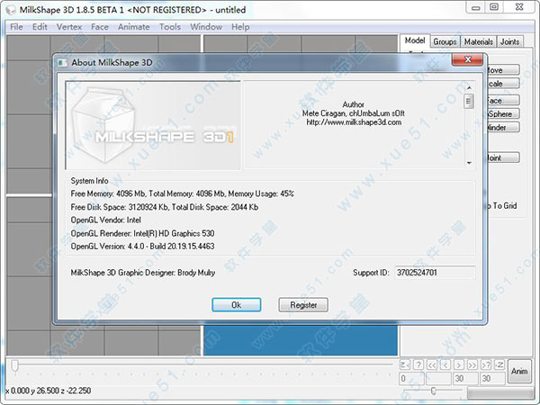Viewport: 540px width, 405px height.
Task: Open the Edit menu
Action: pos(40,27)
